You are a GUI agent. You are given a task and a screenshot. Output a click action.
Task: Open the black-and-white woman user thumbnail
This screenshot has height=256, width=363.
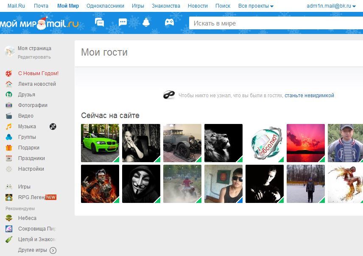[141, 143]
